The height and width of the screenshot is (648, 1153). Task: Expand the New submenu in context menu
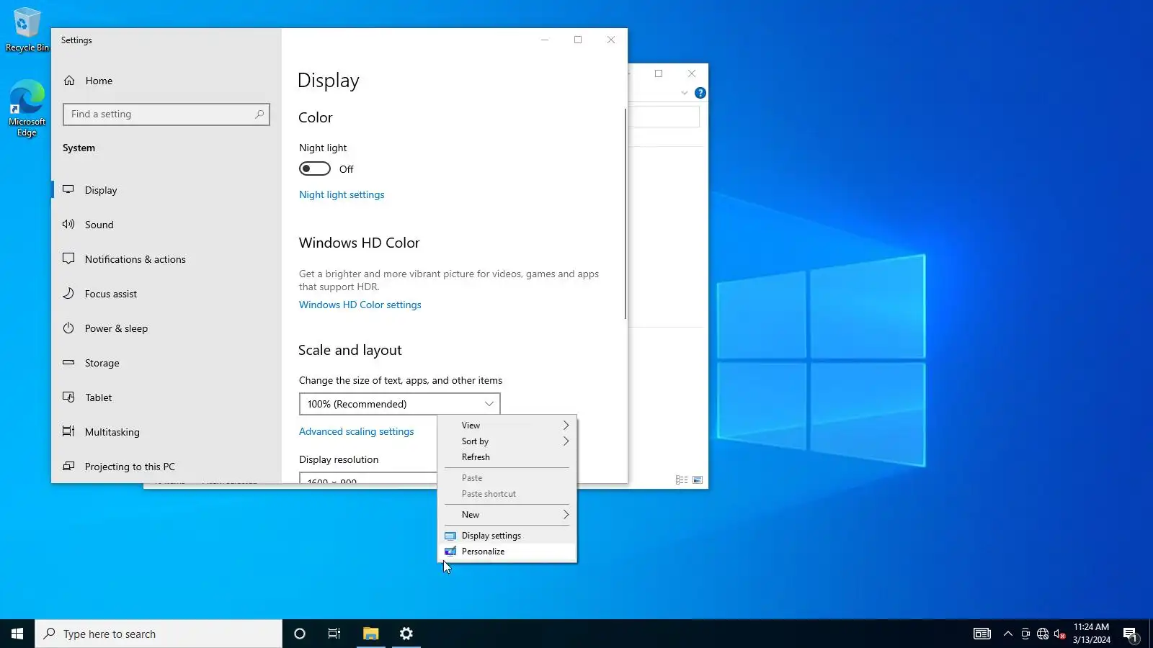tap(507, 515)
